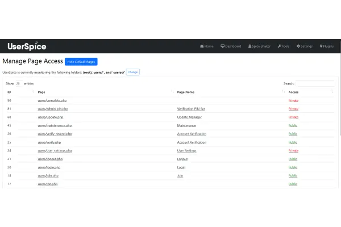The width and height of the screenshot is (341, 227).
Task: Open users/admin_pin.php page link
Action: (x=53, y=108)
